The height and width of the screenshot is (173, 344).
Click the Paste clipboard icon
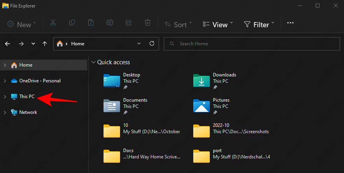91,23
